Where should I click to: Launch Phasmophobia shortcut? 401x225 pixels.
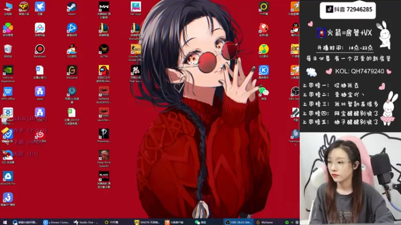[104, 135]
